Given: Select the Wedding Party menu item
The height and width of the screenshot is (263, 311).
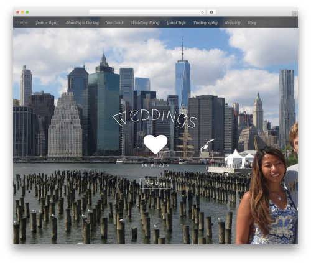Looking at the screenshot, I should (145, 22).
